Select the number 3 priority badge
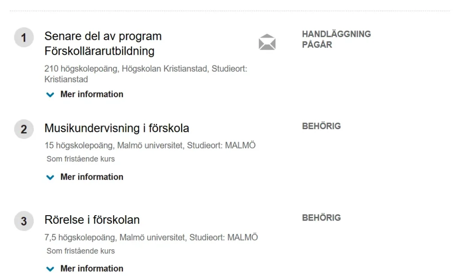Screen dimensions: 460x277 pyautogui.click(x=24, y=221)
